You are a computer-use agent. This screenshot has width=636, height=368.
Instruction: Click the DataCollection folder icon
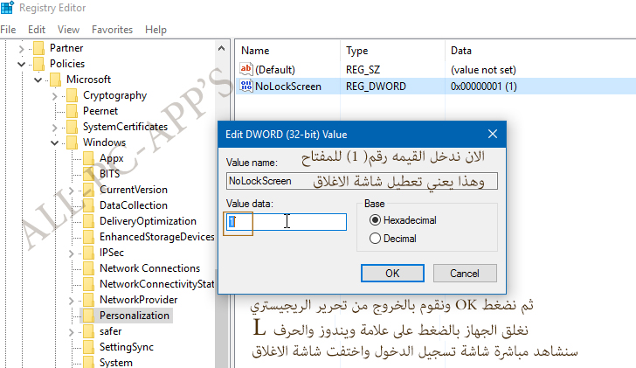88,205
